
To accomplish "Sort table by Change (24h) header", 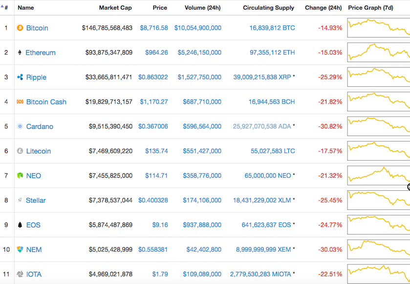I will 323,8.
